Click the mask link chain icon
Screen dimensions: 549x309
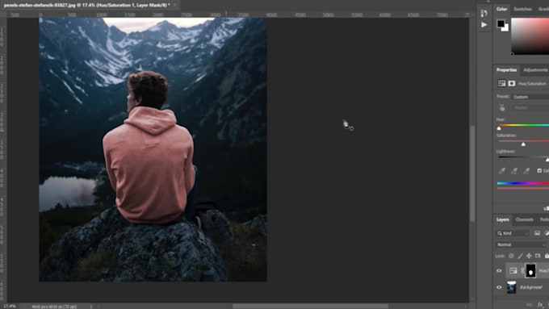click(x=522, y=271)
